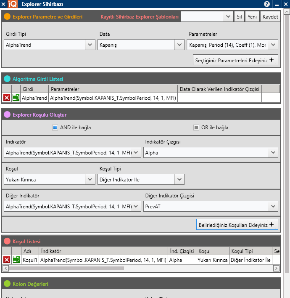
Task: Expand the Data Kapanış dropdown
Action: coord(179,45)
